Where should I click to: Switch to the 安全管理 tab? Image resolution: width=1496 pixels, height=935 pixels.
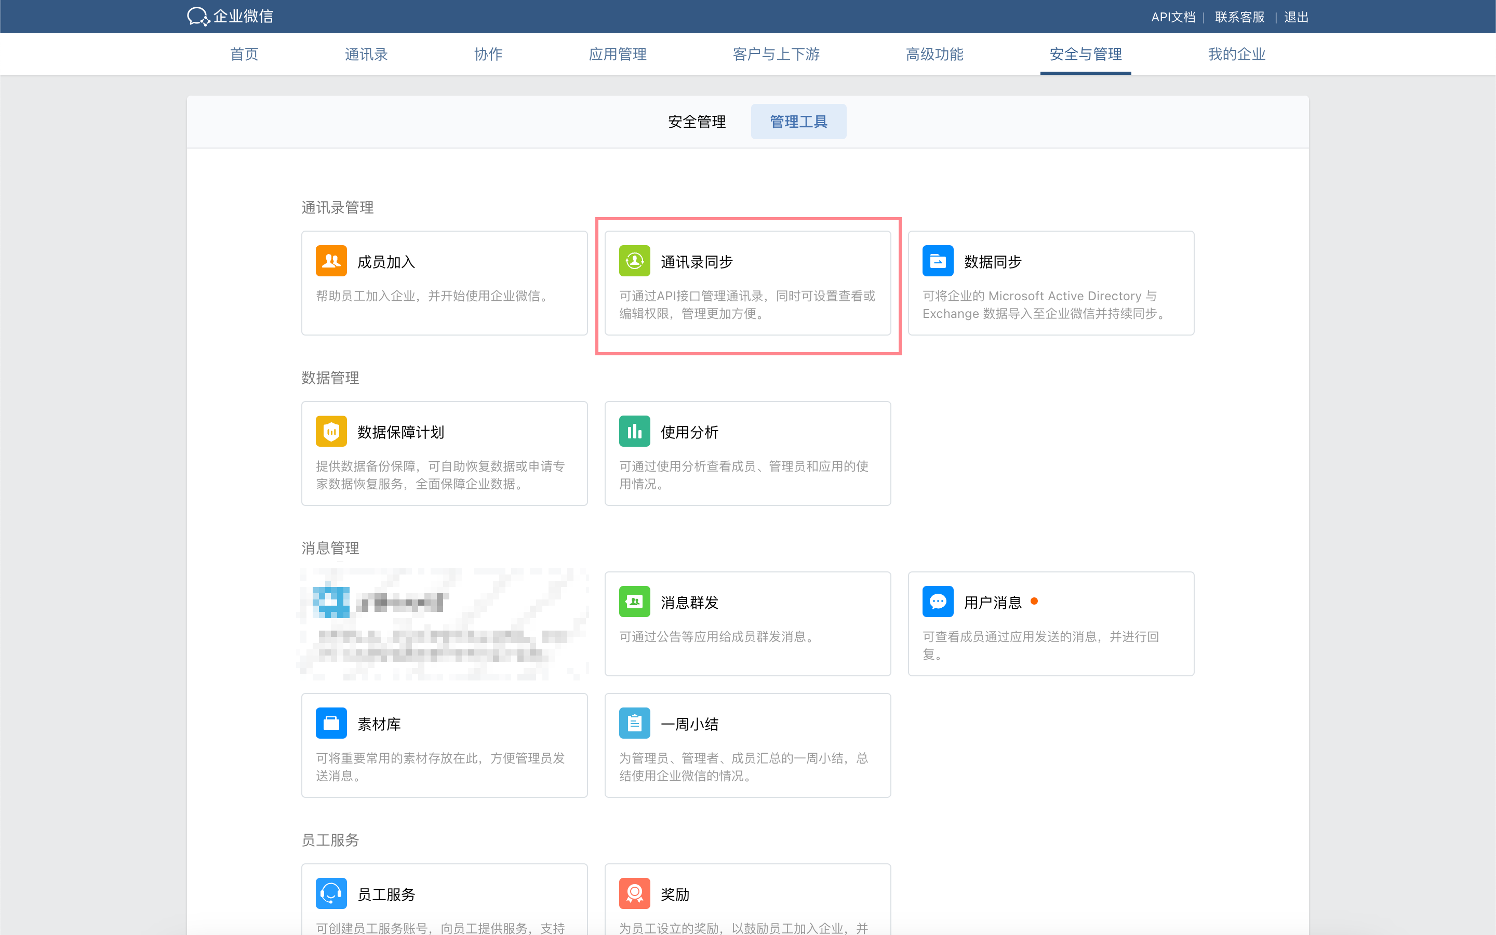[x=697, y=122]
